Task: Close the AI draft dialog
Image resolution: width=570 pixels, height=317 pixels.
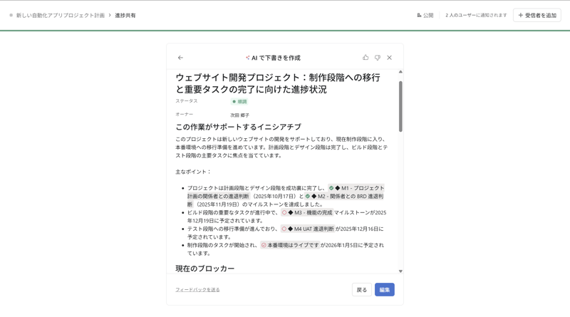Action: (389, 58)
